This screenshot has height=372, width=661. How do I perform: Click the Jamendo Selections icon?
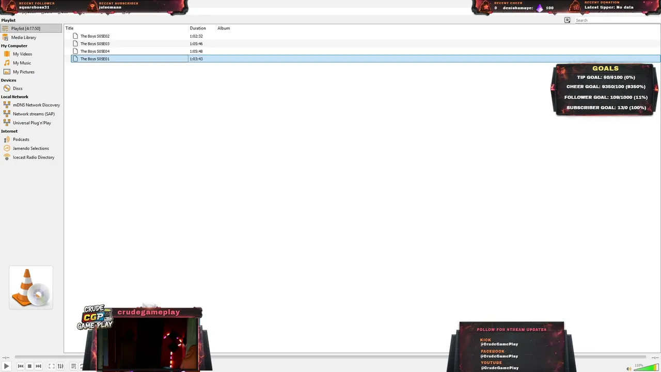pos(7,148)
